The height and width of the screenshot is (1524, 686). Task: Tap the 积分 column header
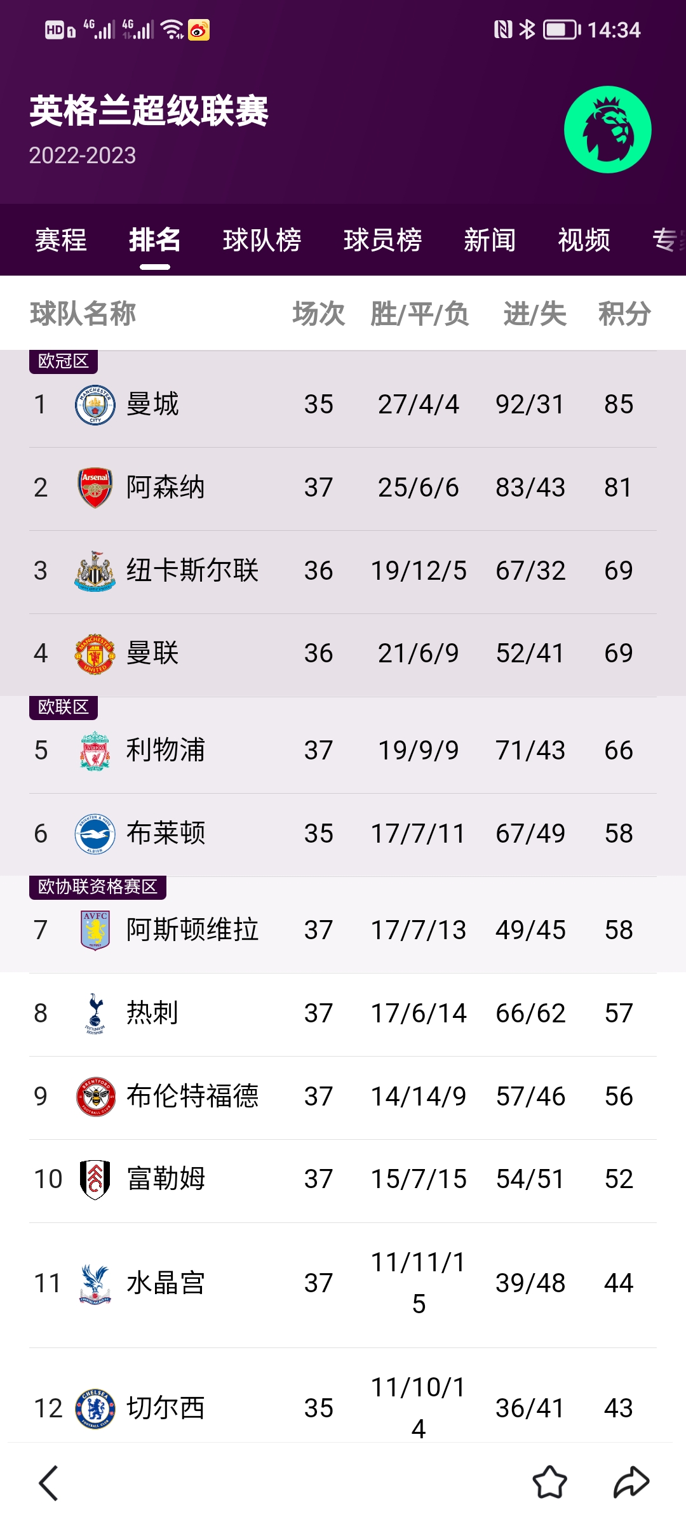tap(624, 314)
